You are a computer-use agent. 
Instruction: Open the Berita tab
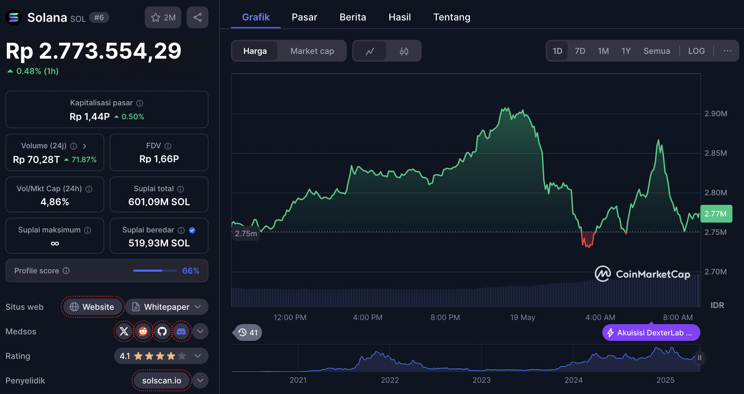[x=353, y=17]
